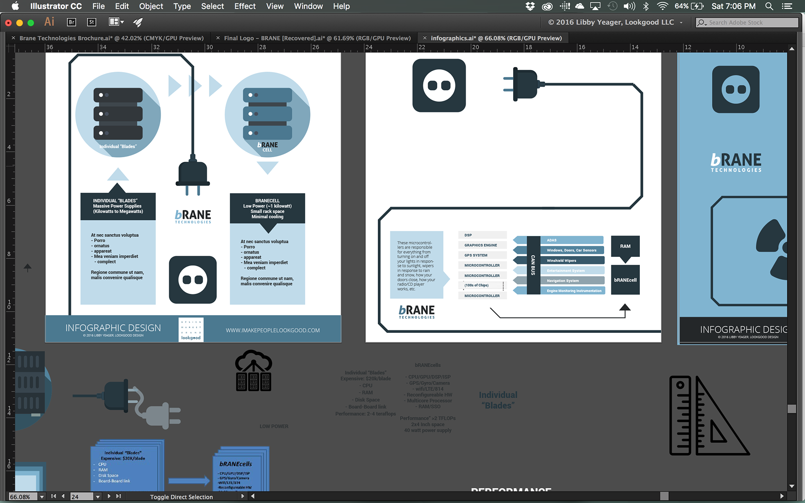The width and height of the screenshot is (805, 503).
Task: Open Adobe Bridge via the Br icon
Action: [x=71, y=22]
